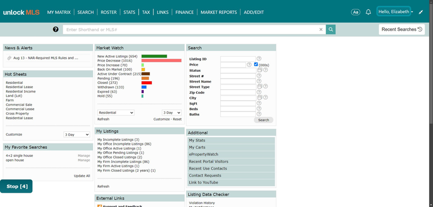Clear the shorthand search box with X
Viewport: 433px width, 207px height.
point(321,30)
